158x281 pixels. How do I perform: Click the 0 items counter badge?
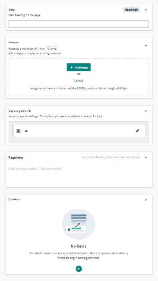coord(52,49)
